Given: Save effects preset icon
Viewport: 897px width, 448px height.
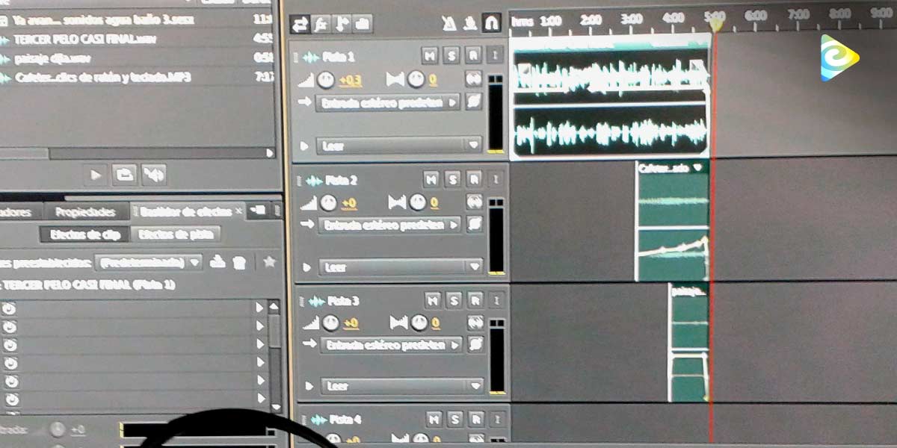Looking at the screenshot, I should [218, 262].
